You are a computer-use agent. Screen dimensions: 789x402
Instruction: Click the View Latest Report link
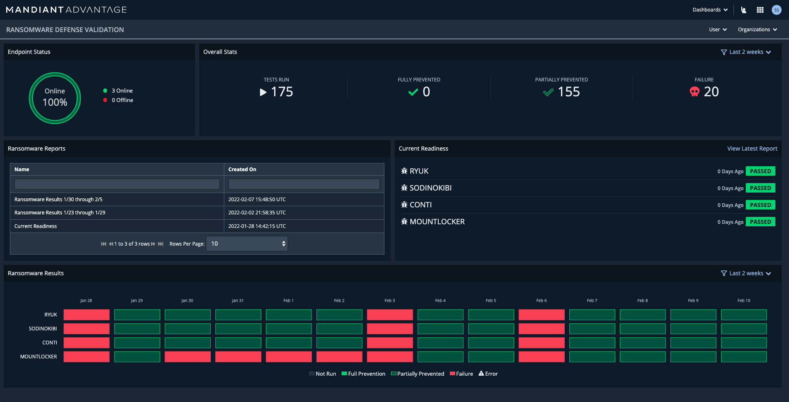[x=752, y=149]
